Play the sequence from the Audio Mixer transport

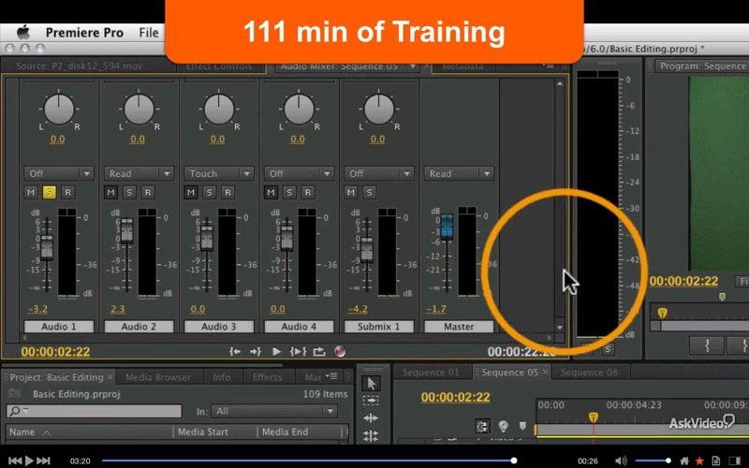(276, 352)
